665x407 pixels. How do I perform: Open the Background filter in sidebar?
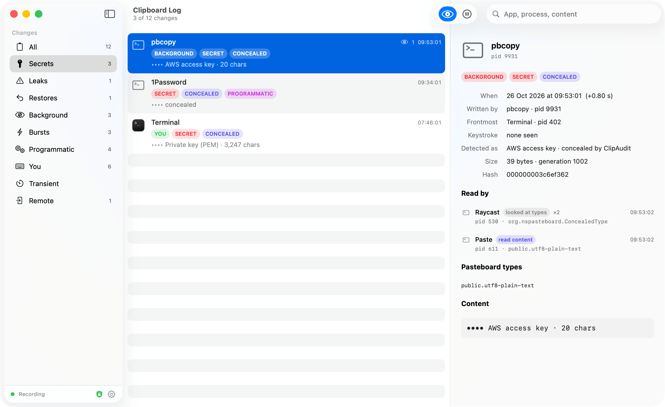coord(63,115)
